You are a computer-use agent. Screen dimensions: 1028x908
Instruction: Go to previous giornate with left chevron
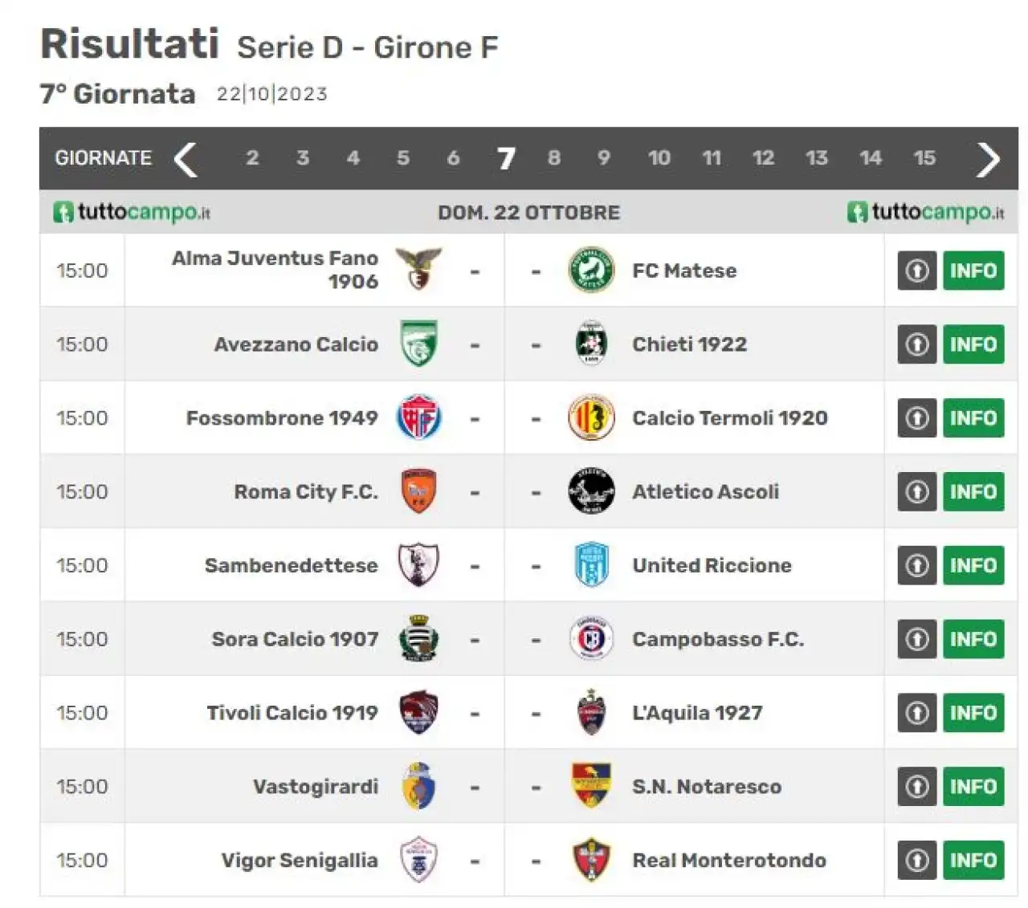tap(186, 158)
